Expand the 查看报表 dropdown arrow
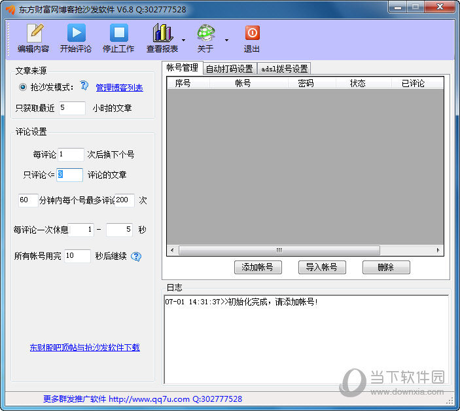The width and height of the screenshot is (460, 411). [183, 40]
